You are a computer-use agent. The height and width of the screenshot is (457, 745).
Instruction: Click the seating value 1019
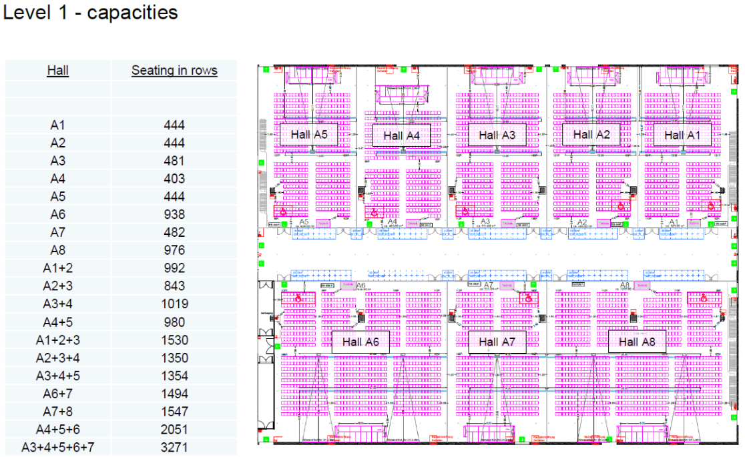(x=174, y=304)
